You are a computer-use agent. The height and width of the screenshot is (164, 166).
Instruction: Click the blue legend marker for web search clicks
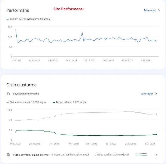tap(8, 19)
